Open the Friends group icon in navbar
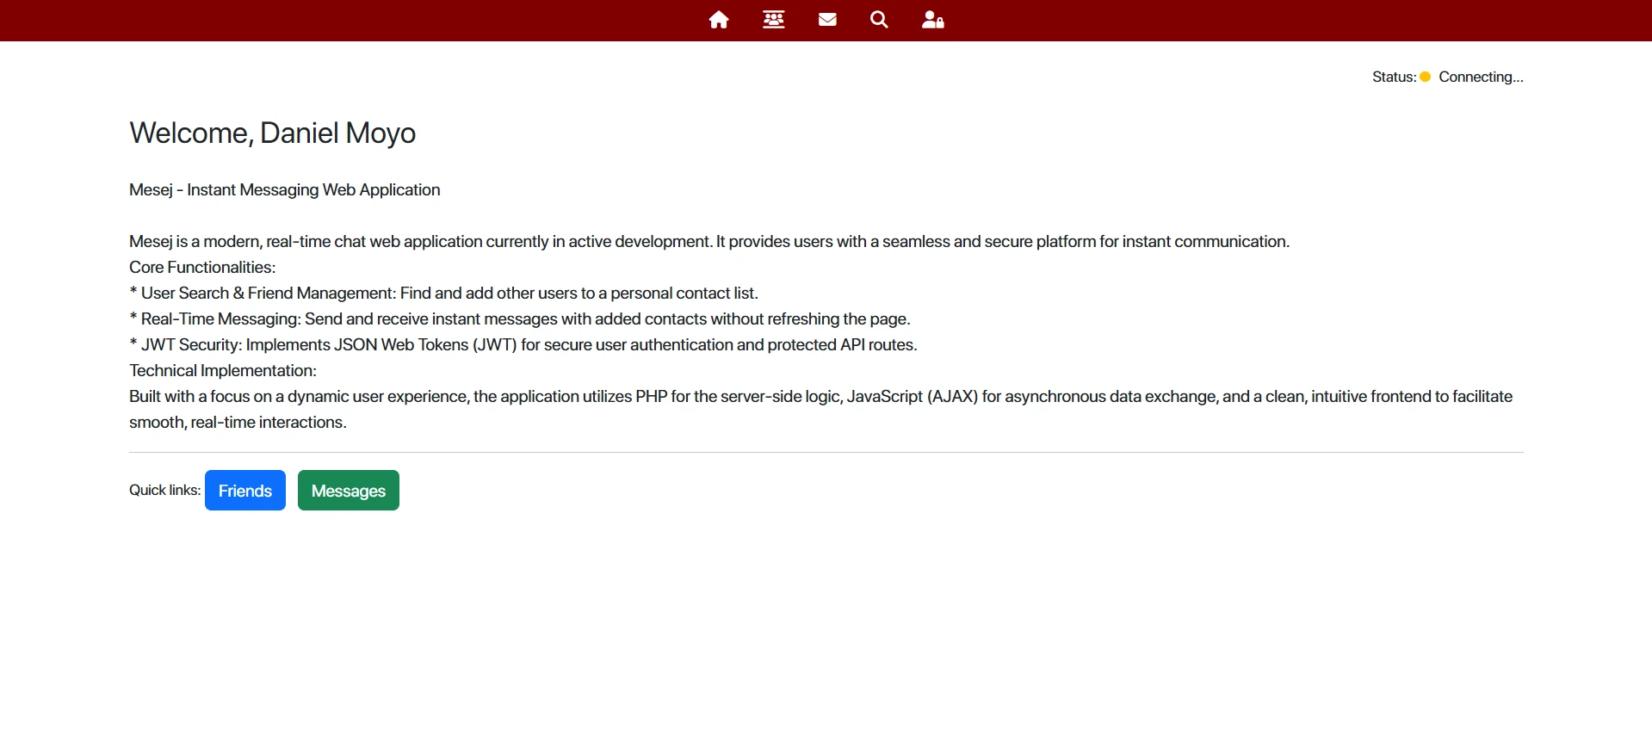Screen dimensions: 1652x742 pyautogui.click(x=773, y=20)
